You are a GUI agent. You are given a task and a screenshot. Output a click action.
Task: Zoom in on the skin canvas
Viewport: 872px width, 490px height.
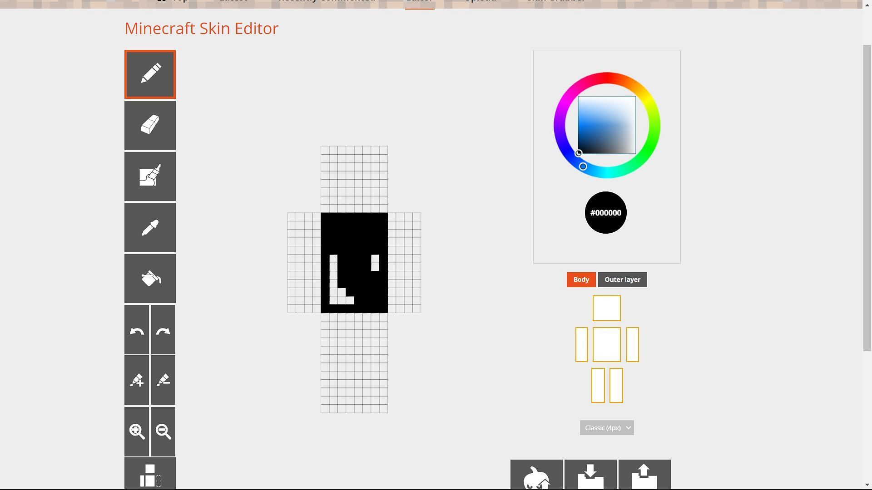coord(137,431)
